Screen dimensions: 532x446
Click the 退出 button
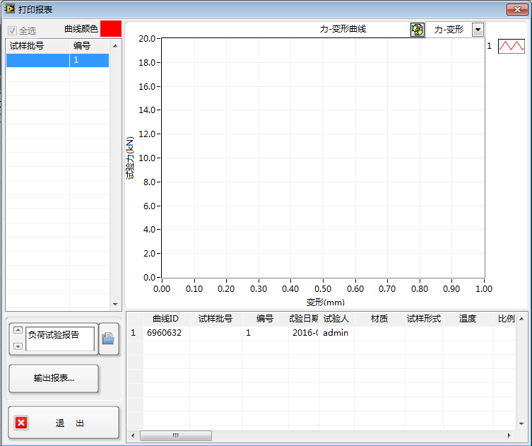(64, 423)
